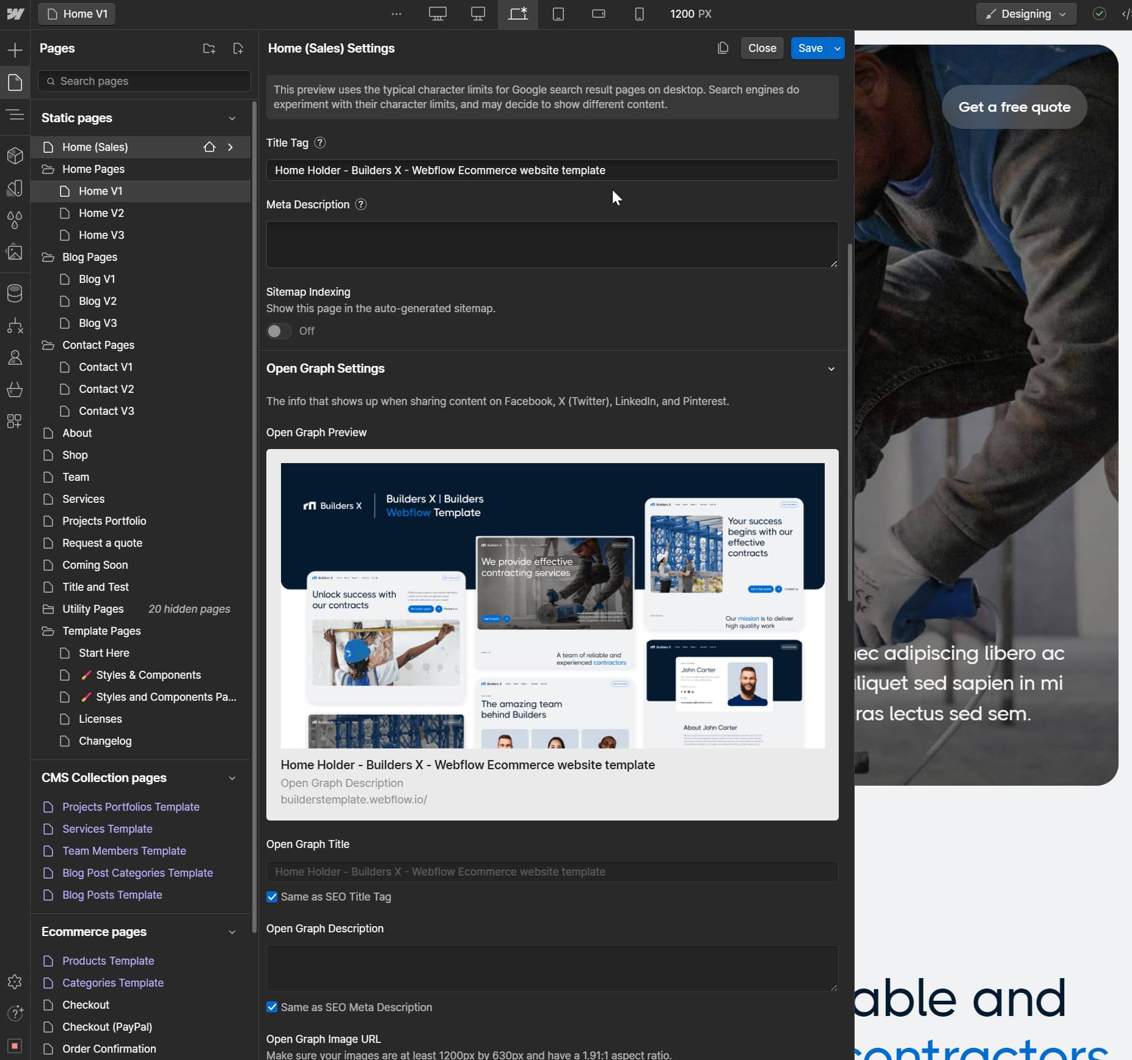Screen dimensions: 1132x1060
Task: Open the Ecommerce panel
Action: pos(15,390)
